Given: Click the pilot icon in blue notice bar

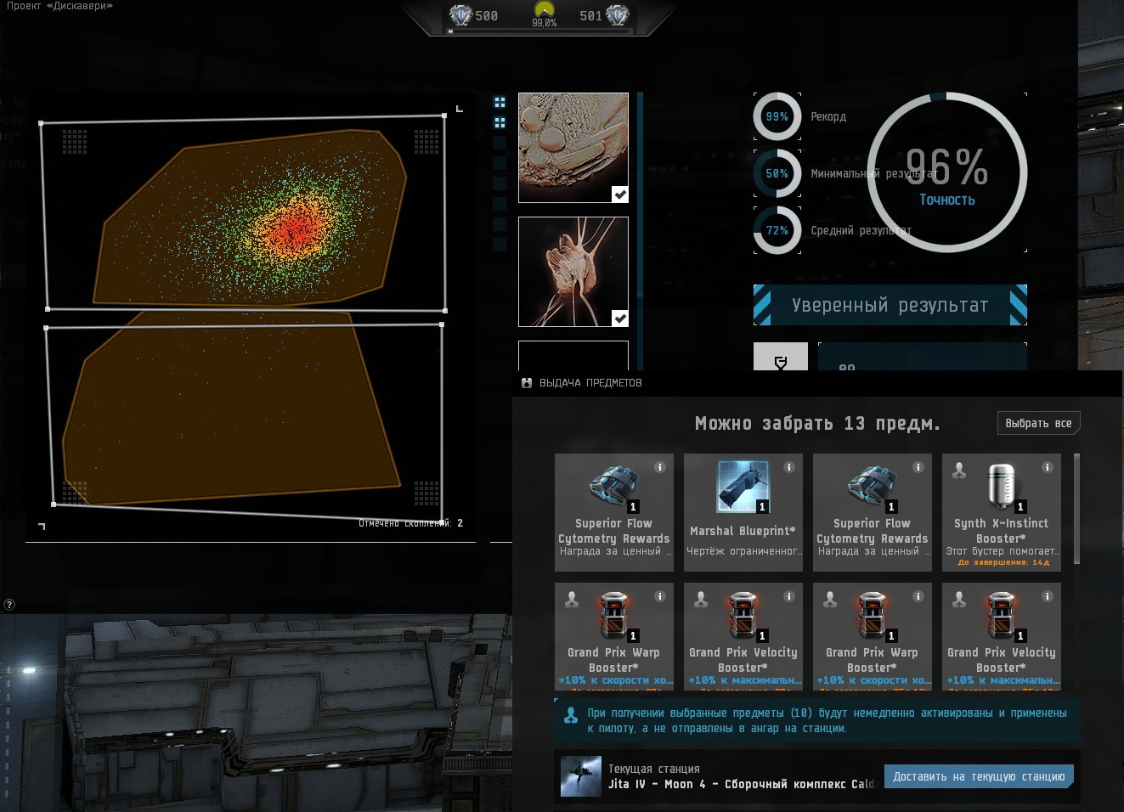Looking at the screenshot, I should pyautogui.click(x=571, y=716).
